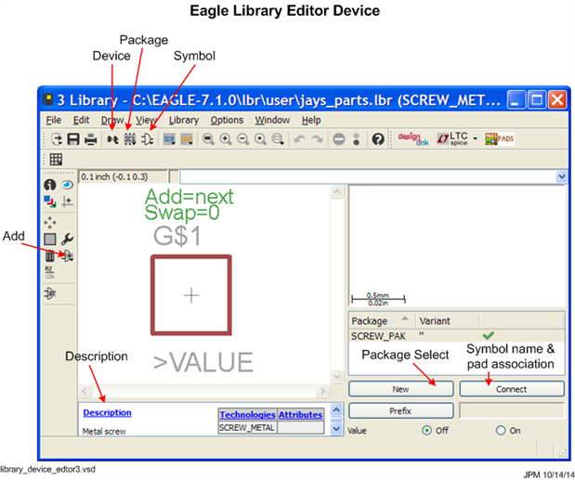Click the designlink icon
Image resolution: width=575 pixels, height=480 pixels.
tap(413, 139)
